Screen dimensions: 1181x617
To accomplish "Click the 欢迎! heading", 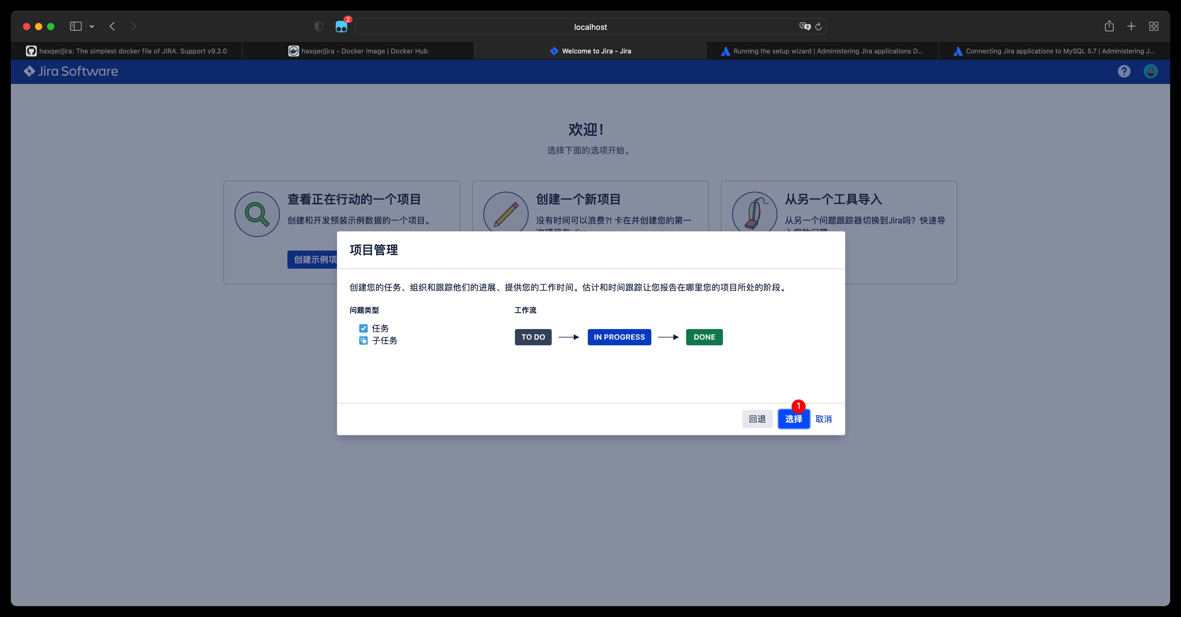I will (x=586, y=130).
